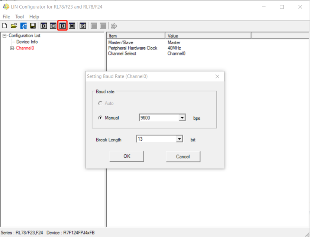310x237 pixels.
Task: Click the New file icon
Action: tap(5, 26)
